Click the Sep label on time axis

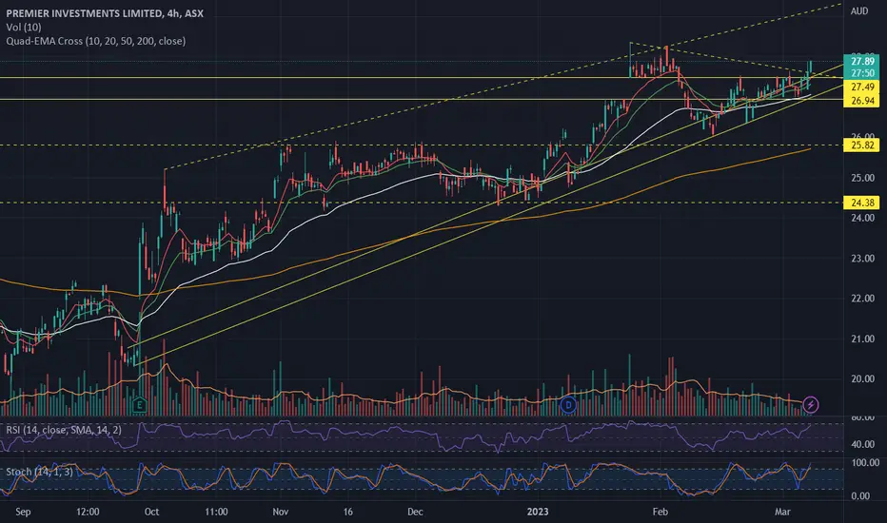23,512
